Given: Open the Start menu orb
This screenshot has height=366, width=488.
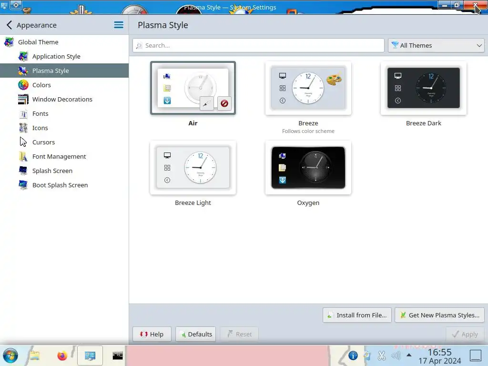Looking at the screenshot, I should [x=10, y=356].
